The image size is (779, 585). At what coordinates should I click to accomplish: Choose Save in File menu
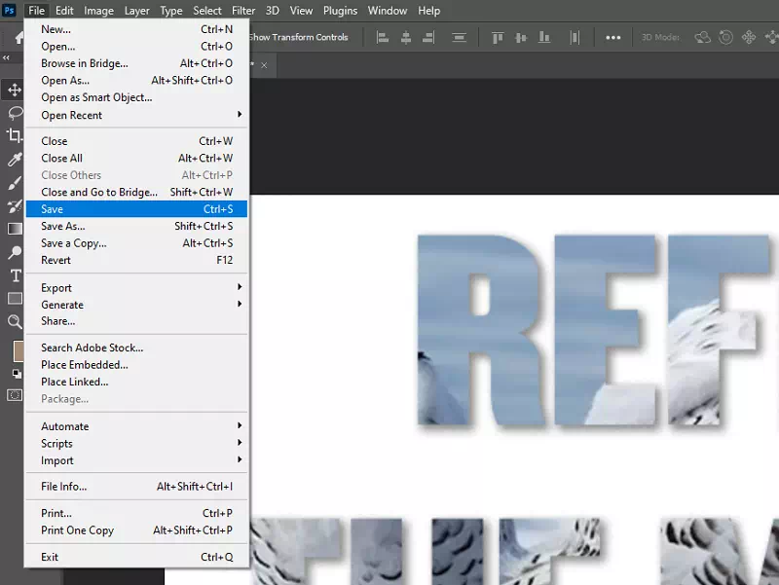pyautogui.click(x=136, y=209)
